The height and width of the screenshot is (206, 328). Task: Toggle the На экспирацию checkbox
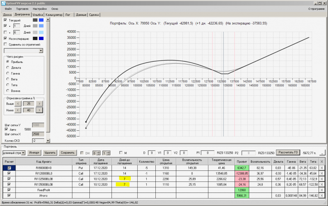[x=5, y=38]
